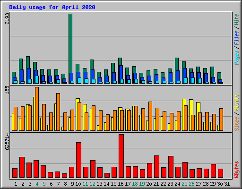This screenshot has height=189, width=242.
Task: Select the orange visits bar for day 7
Action: click(x=58, y=112)
